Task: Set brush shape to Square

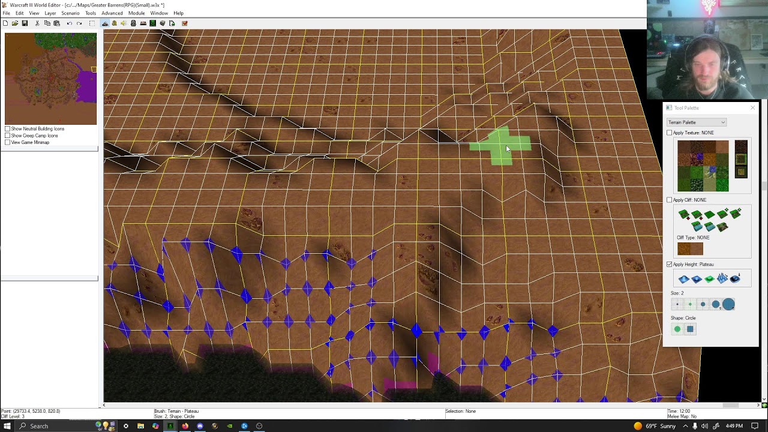Action: coord(690,329)
